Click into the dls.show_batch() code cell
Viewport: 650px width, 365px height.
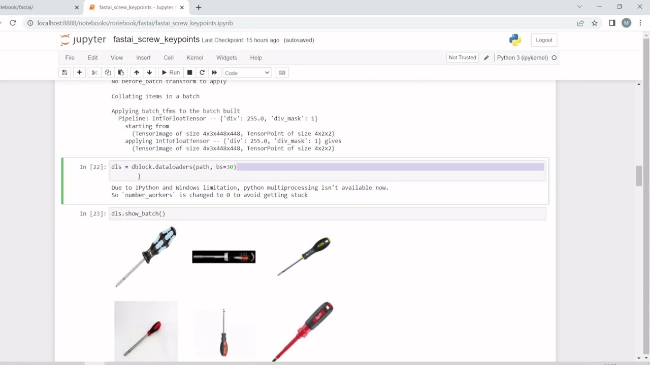click(328, 213)
